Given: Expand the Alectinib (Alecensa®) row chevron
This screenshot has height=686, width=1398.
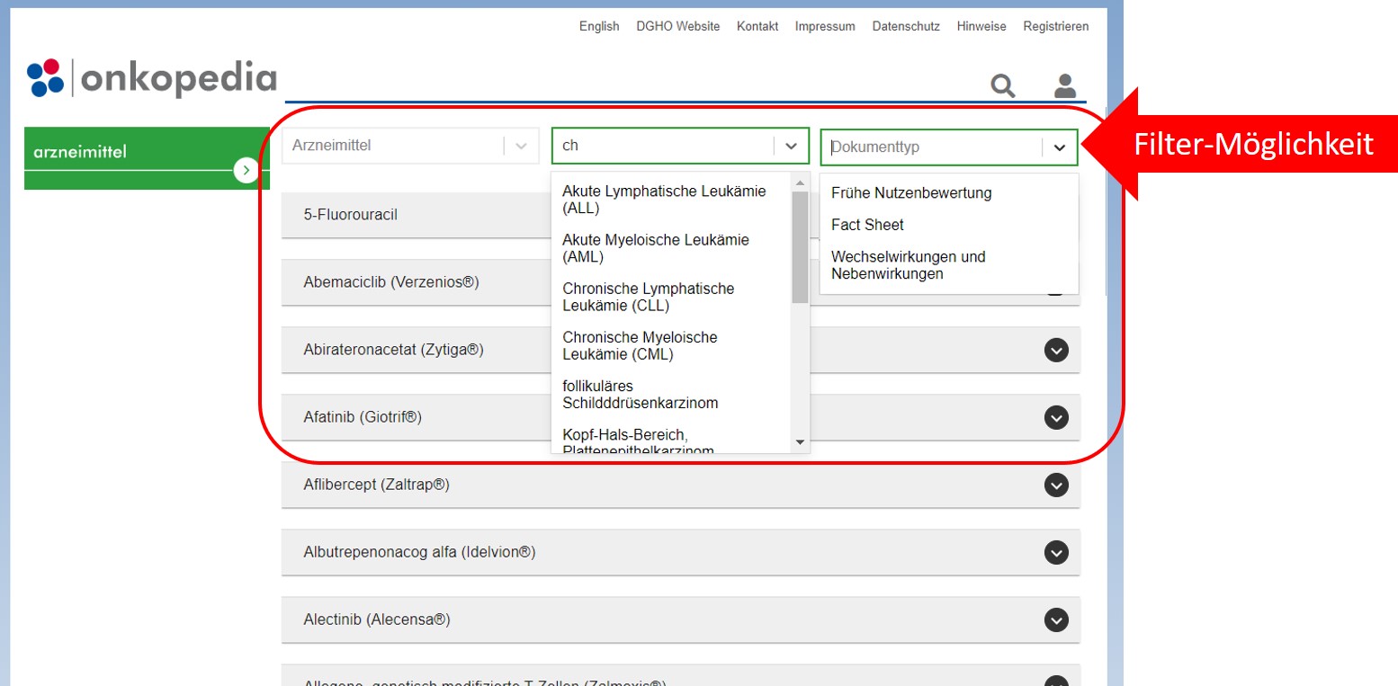Looking at the screenshot, I should tap(1056, 619).
